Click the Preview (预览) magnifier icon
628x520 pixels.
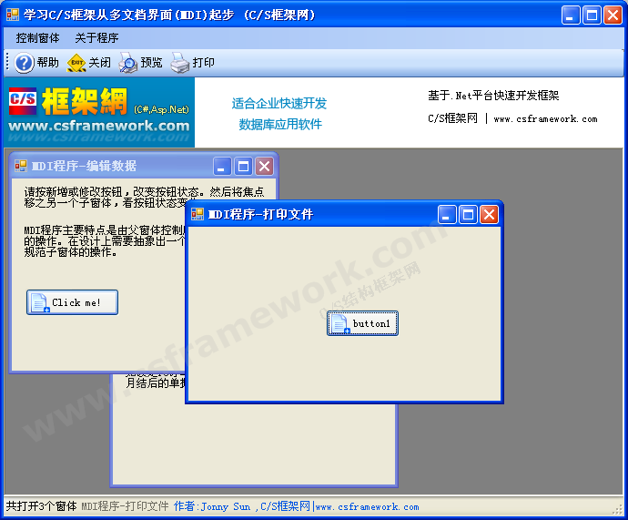pos(128,63)
